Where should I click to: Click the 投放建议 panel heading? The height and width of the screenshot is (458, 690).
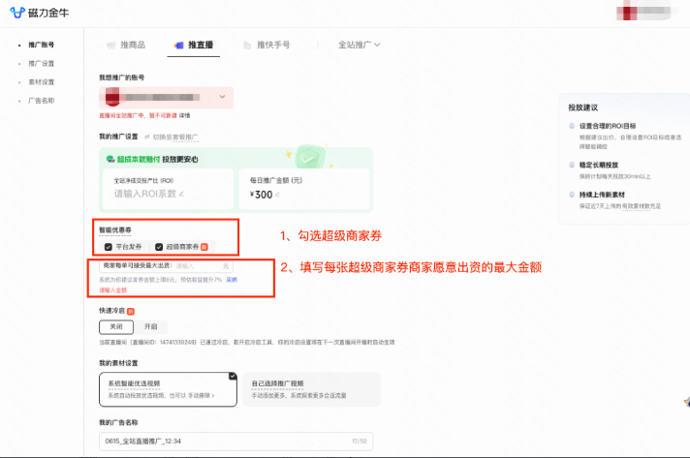[x=582, y=107]
